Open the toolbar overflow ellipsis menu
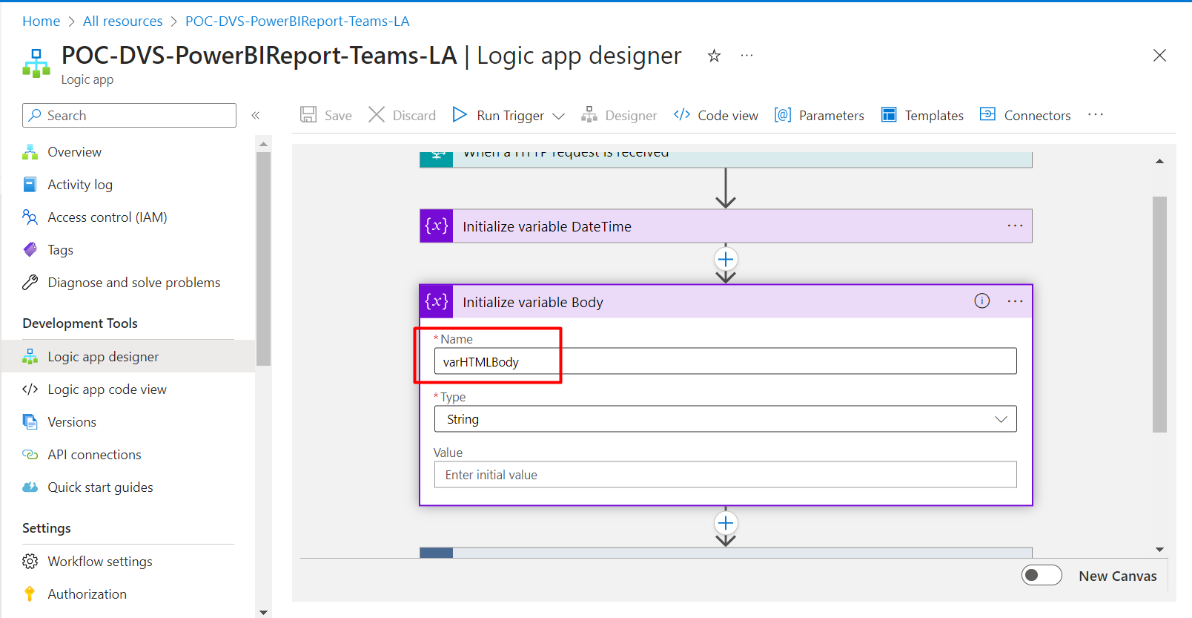Image resolution: width=1192 pixels, height=618 pixels. tap(1096, 114)
